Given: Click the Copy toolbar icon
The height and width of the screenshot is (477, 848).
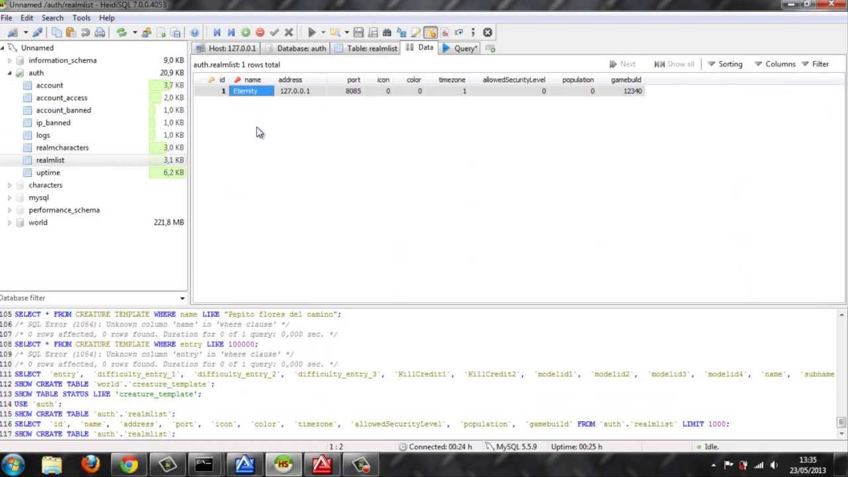Looking at the screenshot, I should [x=57, y=32].
